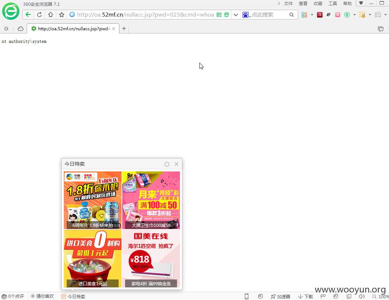Screen dimensions: 389x300
Task: Click 猜你喜欢 in status bar
Action: 42,296
